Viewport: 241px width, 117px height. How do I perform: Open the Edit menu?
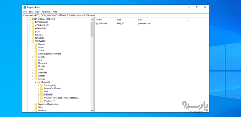[x=31, y=12]
